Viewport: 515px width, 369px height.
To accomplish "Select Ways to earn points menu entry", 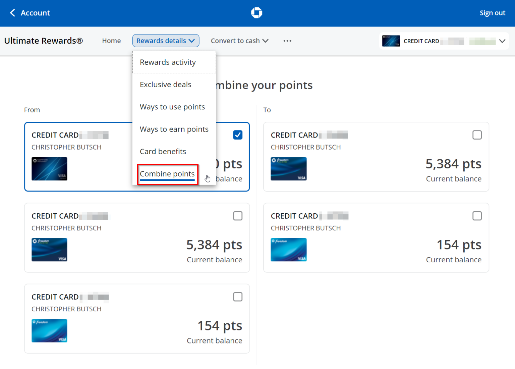I will coord(174,129).
